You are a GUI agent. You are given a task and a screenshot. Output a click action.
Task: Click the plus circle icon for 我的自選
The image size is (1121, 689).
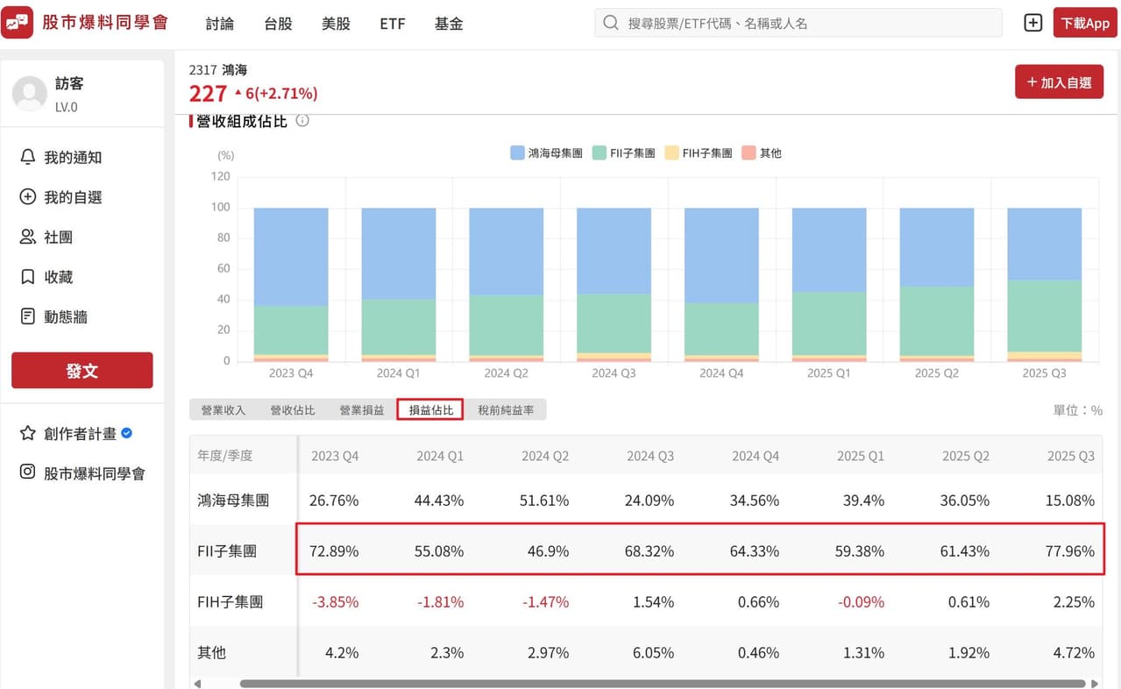point(27,197)
